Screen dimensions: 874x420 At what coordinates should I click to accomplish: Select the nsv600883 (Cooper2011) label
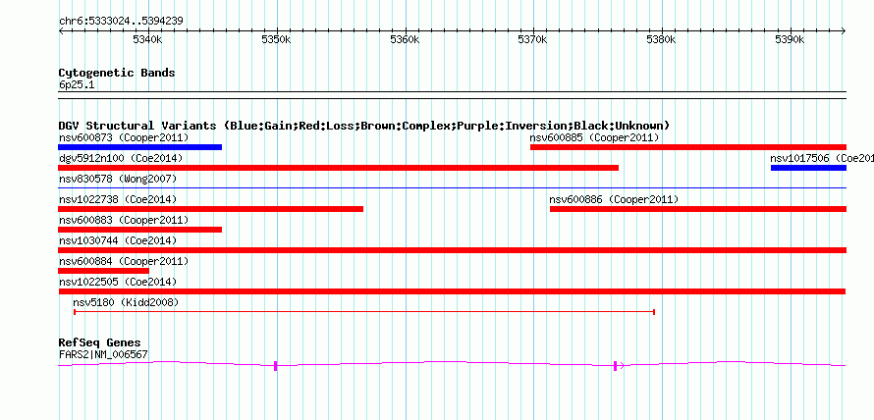(x=124, y=220)
